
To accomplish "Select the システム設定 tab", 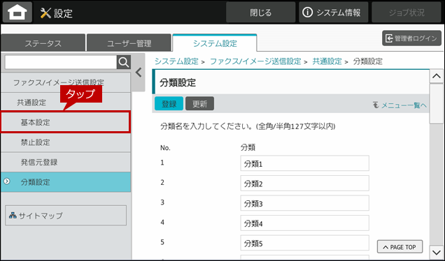I will (215, 43).
